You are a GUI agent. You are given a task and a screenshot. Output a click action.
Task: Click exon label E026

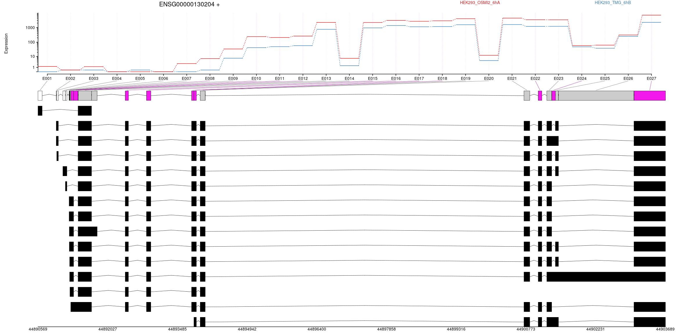point(628,78)
